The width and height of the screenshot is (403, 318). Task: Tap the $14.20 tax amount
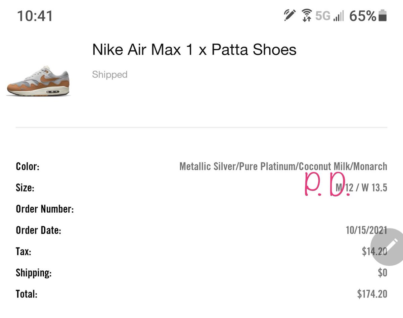tap(374, 252)
